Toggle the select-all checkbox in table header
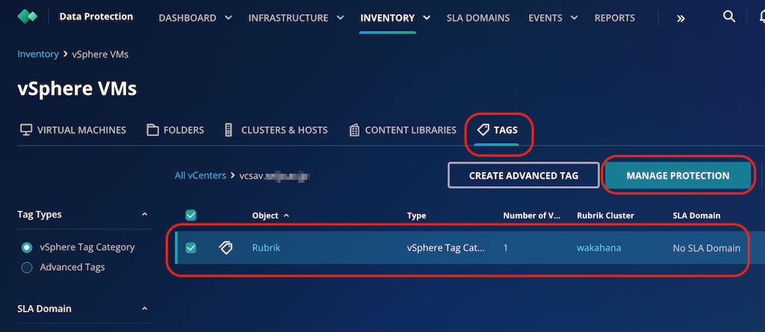The height and width of the screenshot is (332, 765). pos(191,215)
